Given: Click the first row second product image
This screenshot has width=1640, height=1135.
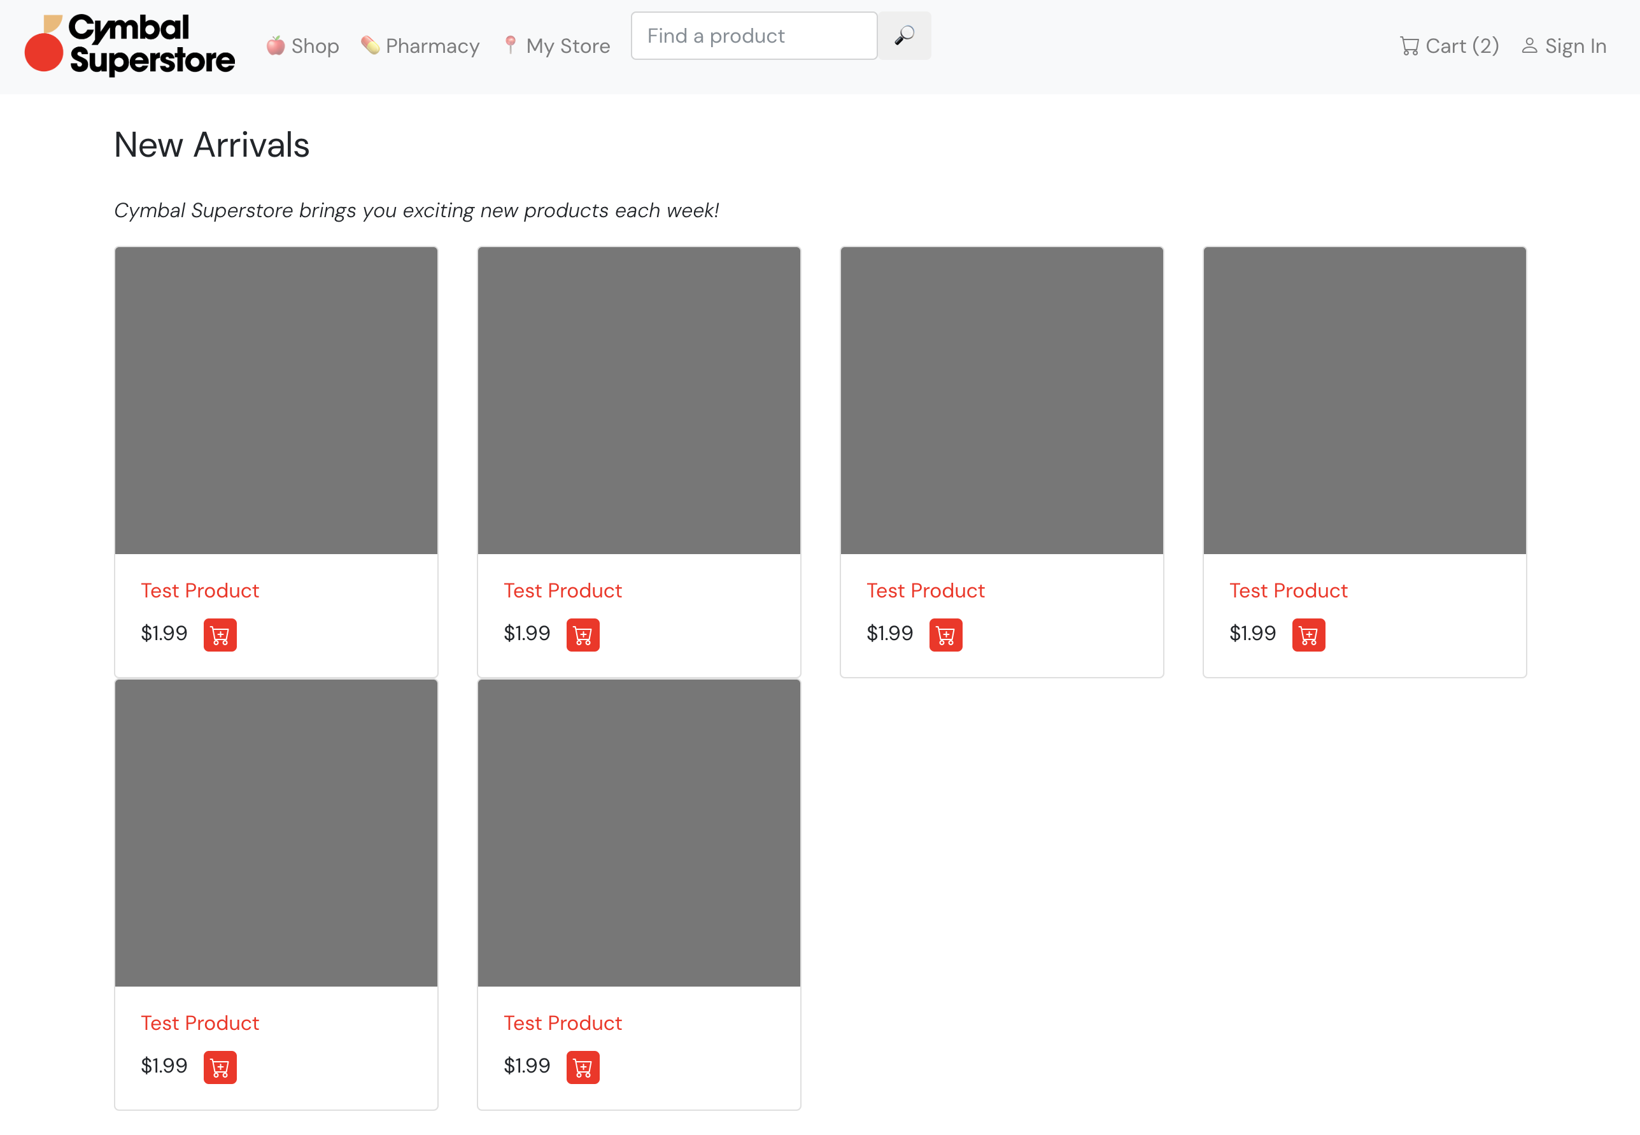Looking at the screenshot, I should [639, 401].
